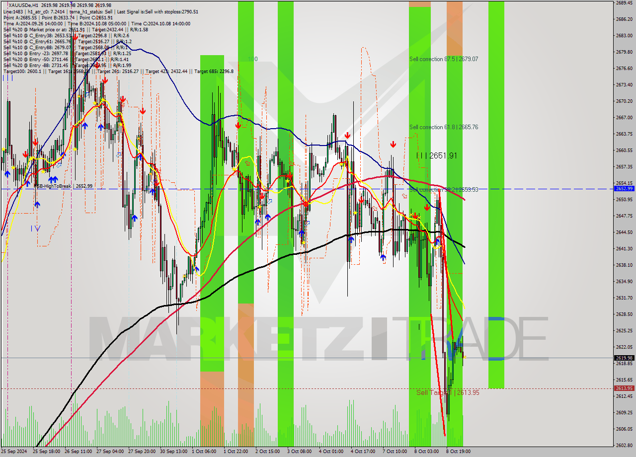Click the 'Sell %10 @ C_Entry88: 2679.07' line

coord(65,47)
